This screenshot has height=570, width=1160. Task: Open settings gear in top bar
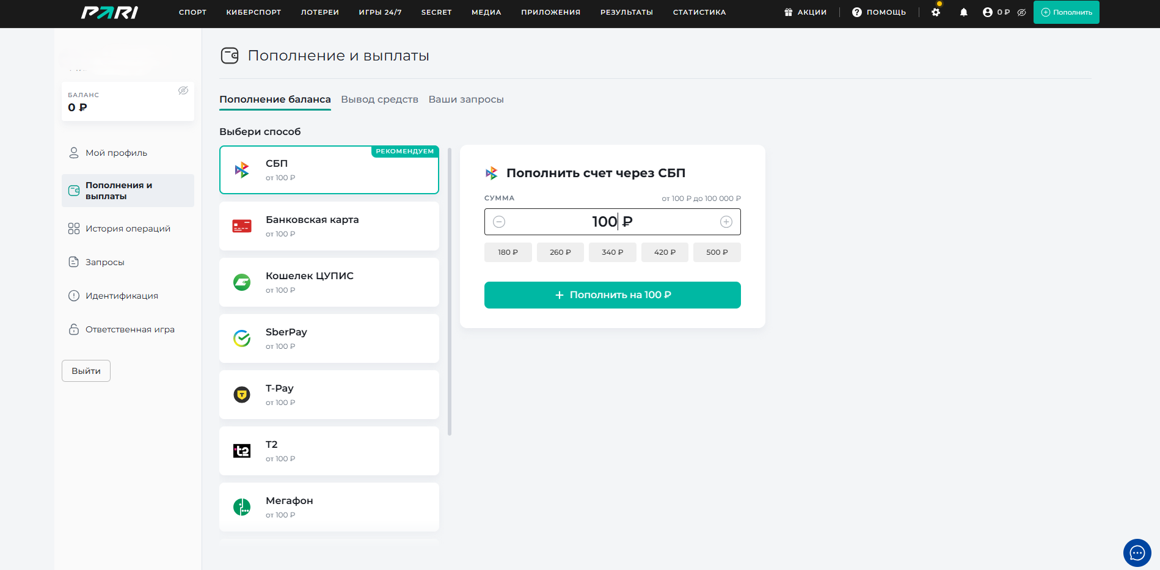[x=935, y=12]
